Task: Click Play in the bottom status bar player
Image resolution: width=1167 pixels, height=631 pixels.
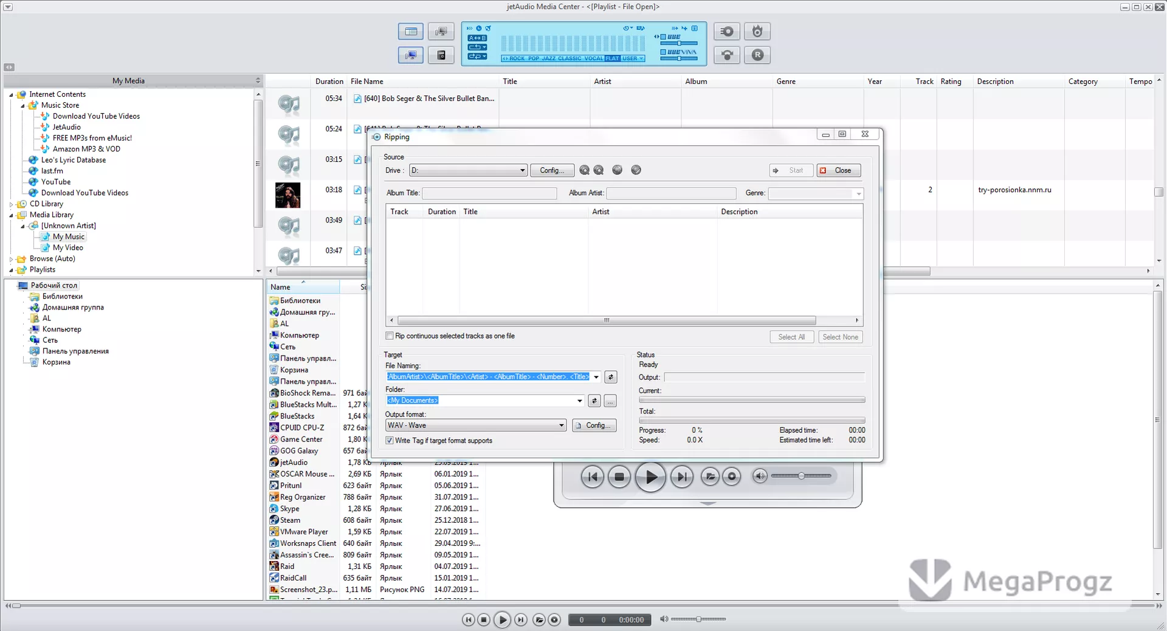Action: 502,619
